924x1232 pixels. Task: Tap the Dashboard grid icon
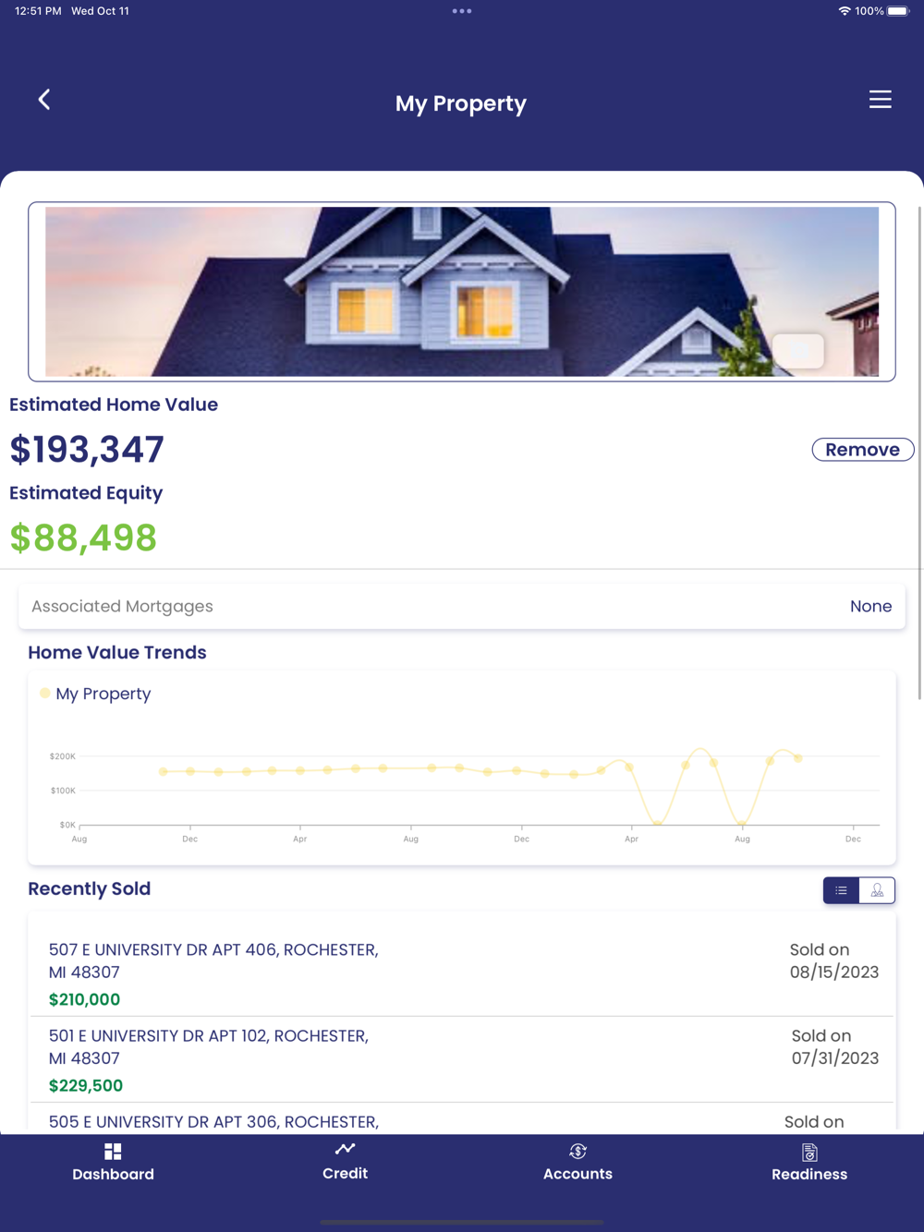(113, 1152)
